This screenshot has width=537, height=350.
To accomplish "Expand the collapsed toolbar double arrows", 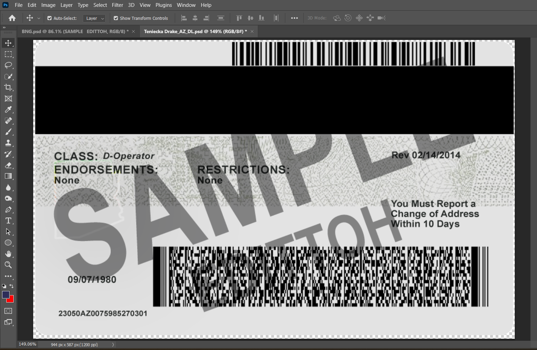I will click(4, 27).
